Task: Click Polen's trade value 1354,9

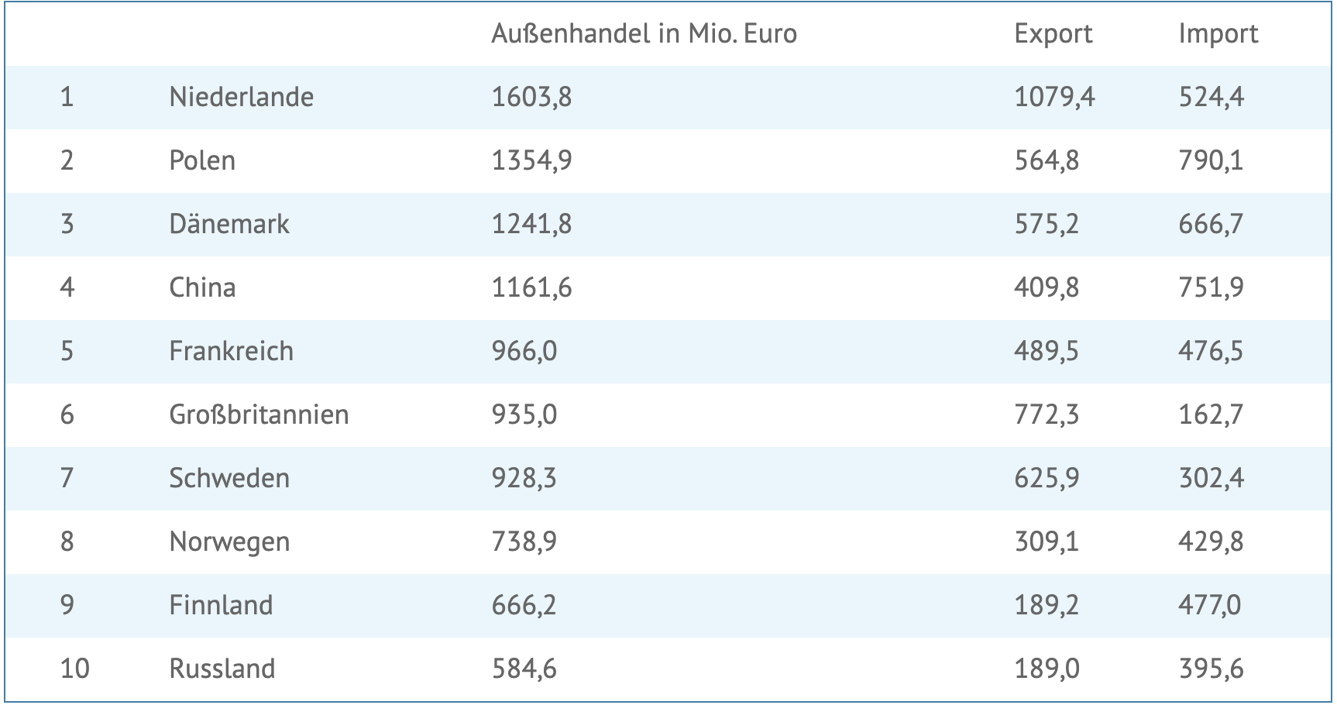Action: 531,161
